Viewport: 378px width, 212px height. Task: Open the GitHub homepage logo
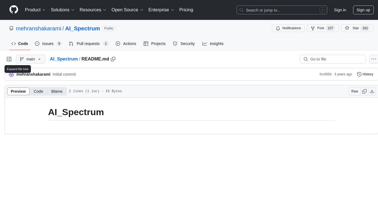[14, 10]
